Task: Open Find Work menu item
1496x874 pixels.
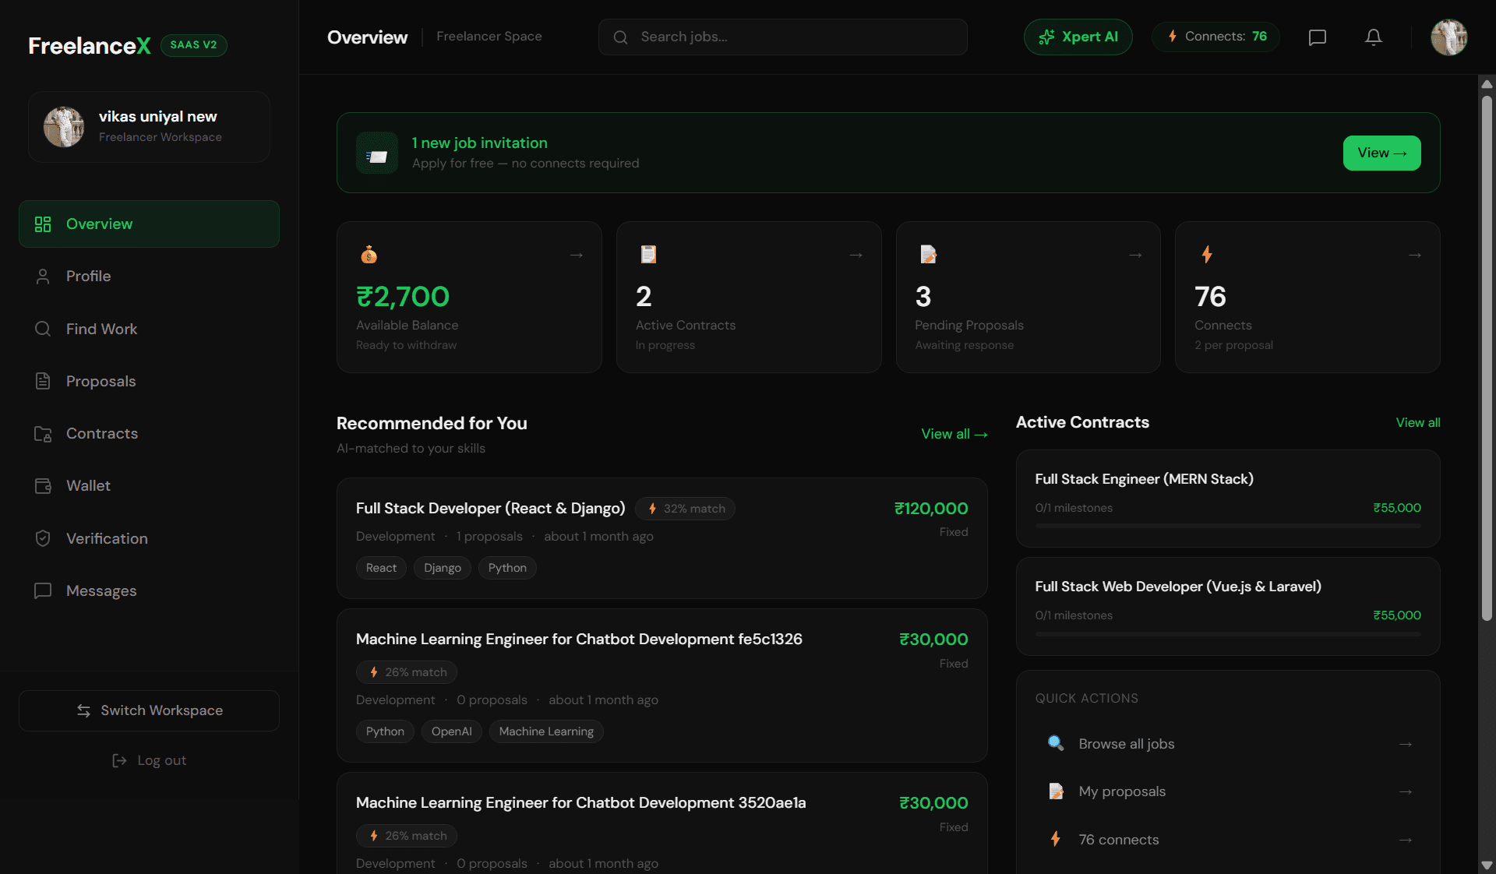Action: tap(149, 329)
